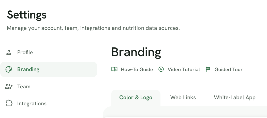Image resolution: width=267 pixels, height=118 pixels.
Task: Click the Profile person icon in sidebar
Action: 9,52
